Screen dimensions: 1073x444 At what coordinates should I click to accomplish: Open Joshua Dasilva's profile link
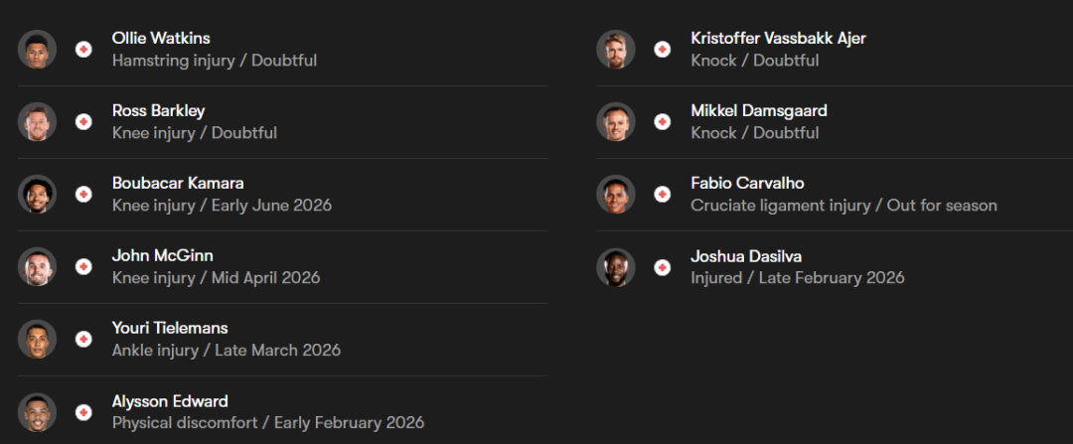pos(746,256)
